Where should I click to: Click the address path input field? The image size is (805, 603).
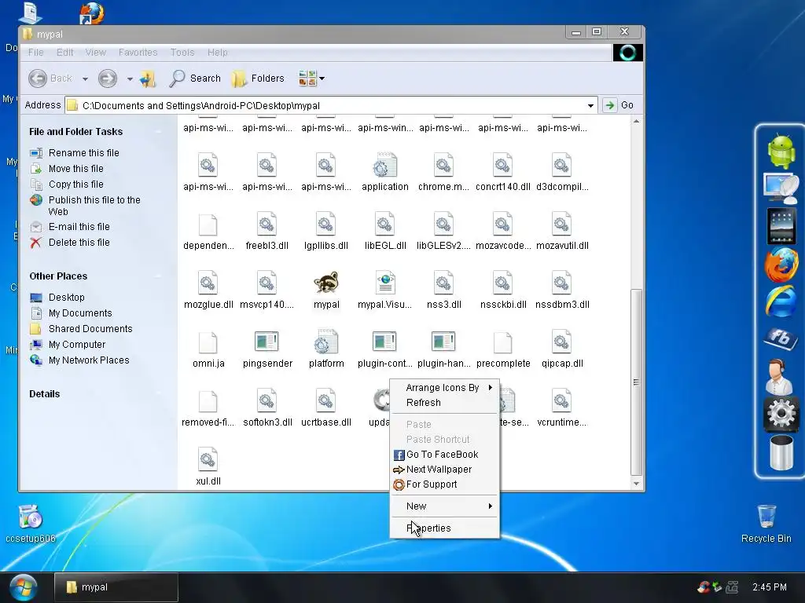[331, 106]
